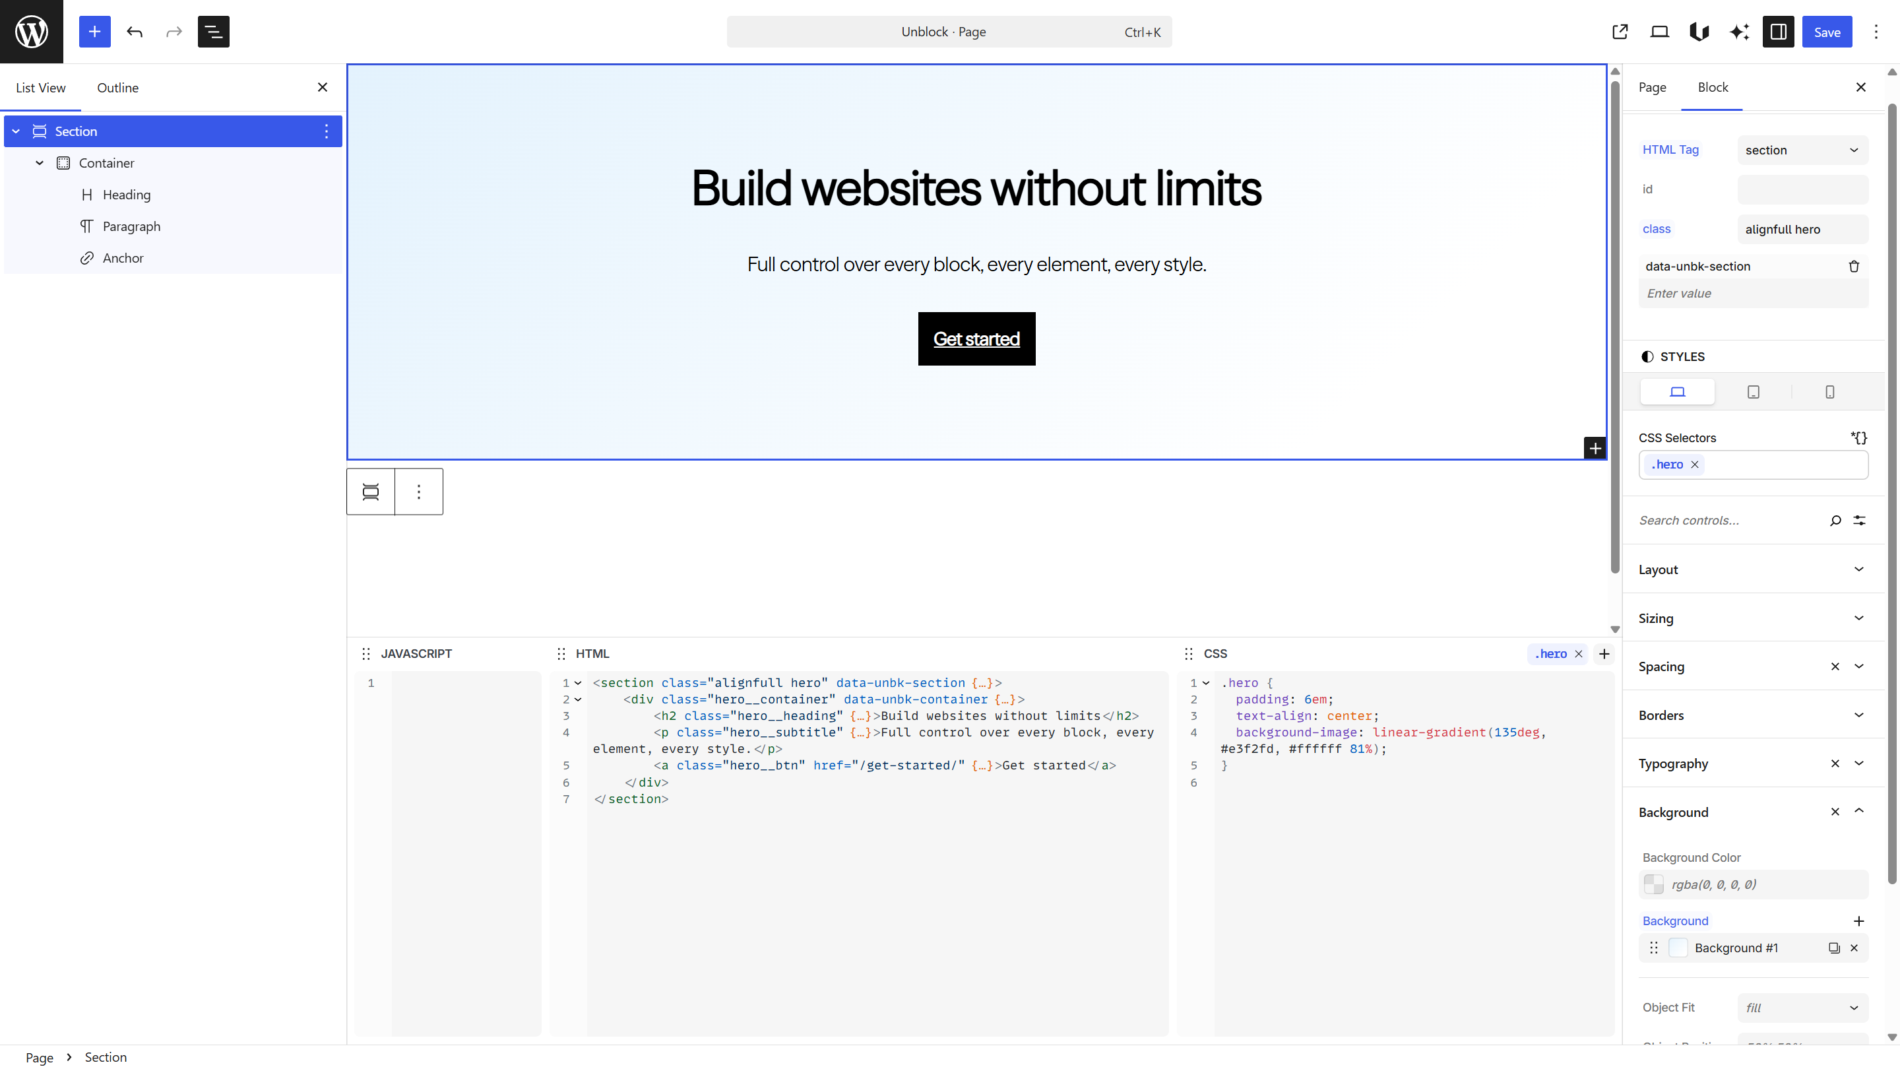This screenshot has height=1069, width=1900.
Task: Open the block inserter
Action: (94, 32)
